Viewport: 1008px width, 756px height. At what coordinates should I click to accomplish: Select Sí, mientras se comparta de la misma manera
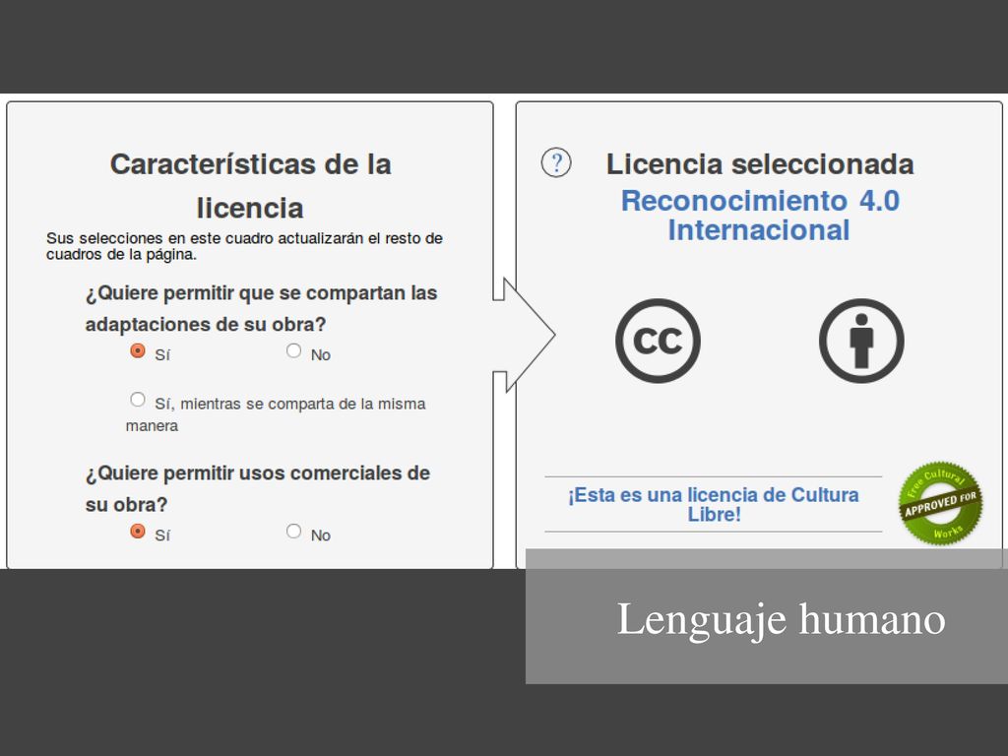[x=138, y=400]
